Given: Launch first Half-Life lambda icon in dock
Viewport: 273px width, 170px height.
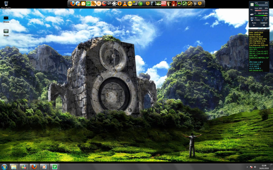Looking at the screenshot, I should 148,3.
